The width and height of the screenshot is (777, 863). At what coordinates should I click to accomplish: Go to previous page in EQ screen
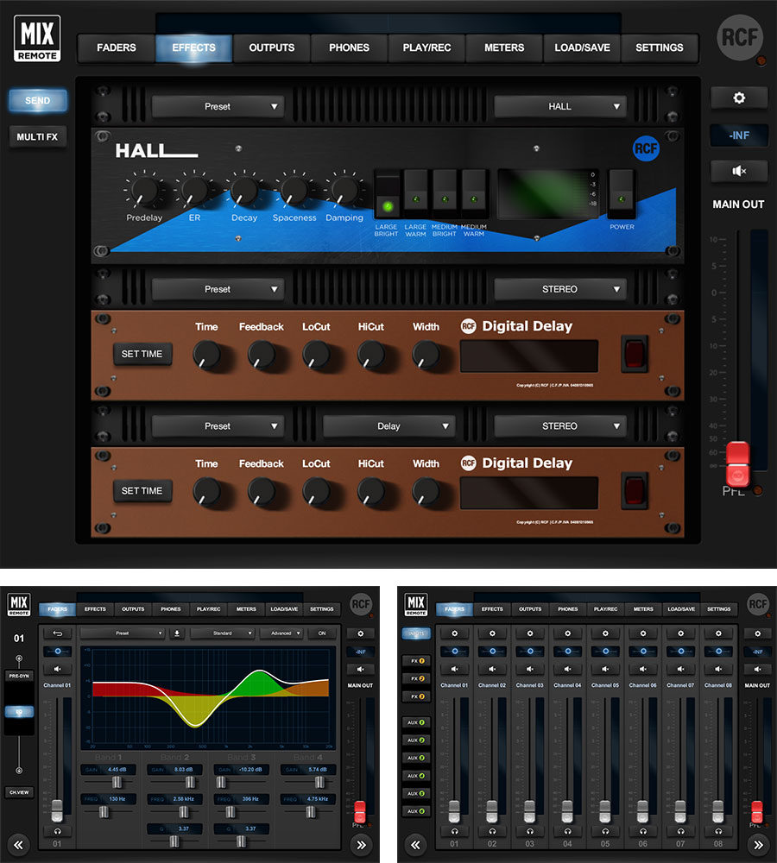pyautogui.click(x=19, y=845)
